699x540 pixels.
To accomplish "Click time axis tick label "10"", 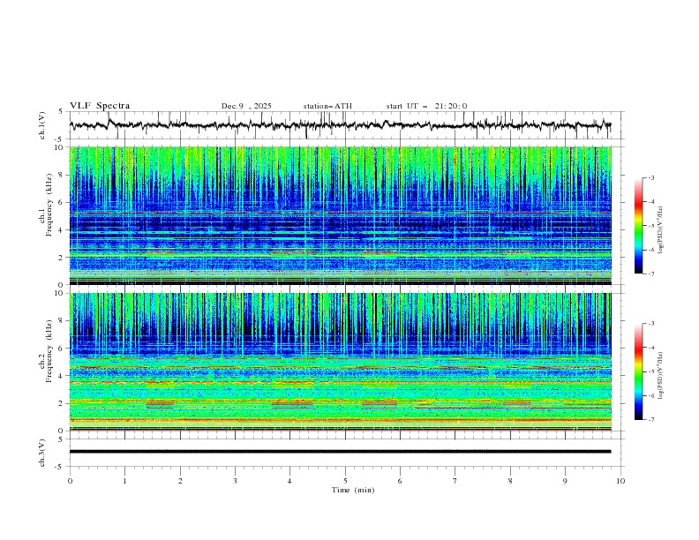I will (620, 481).
